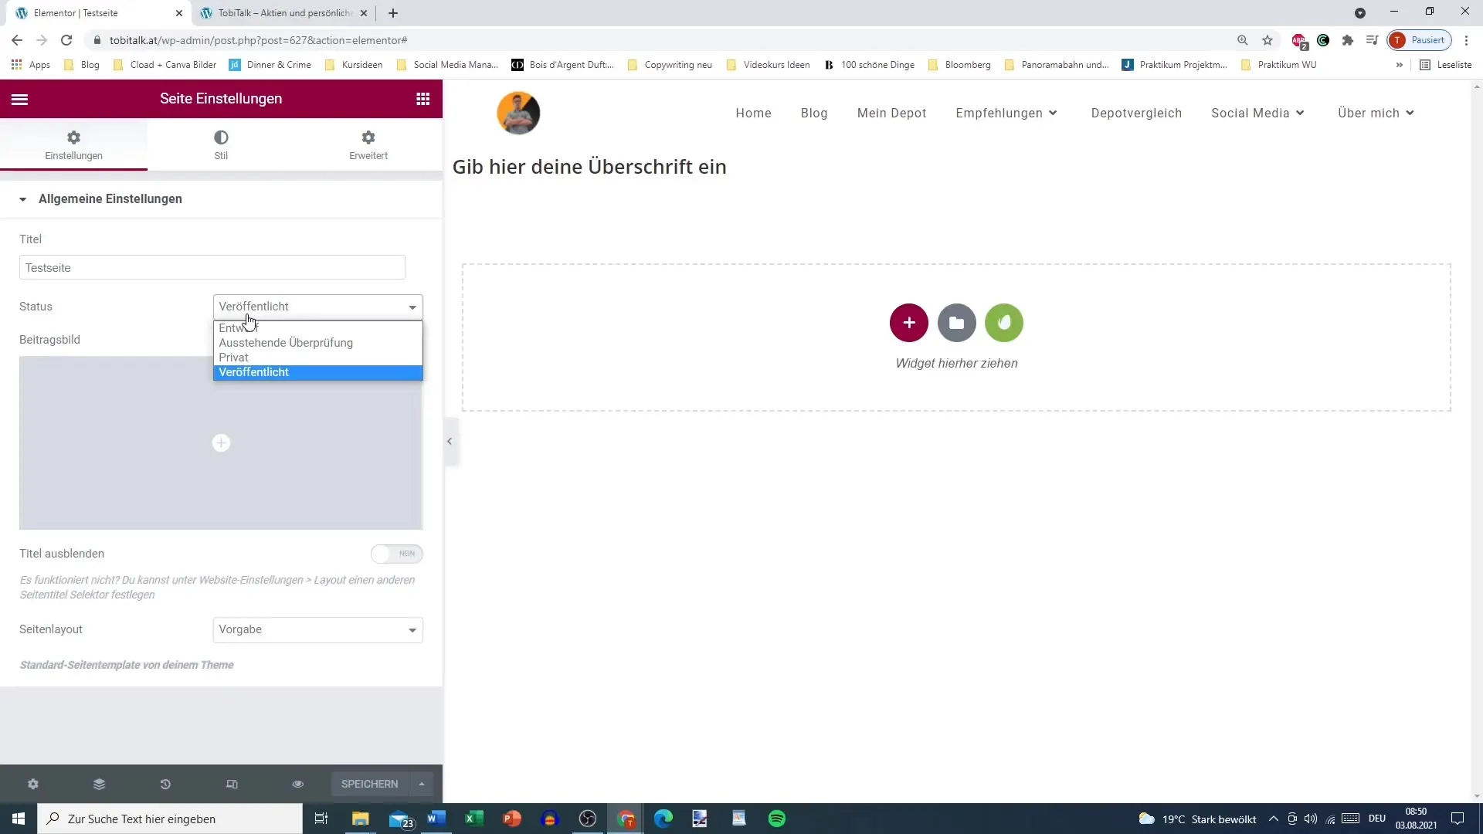This screenshot has width=1483, height=834.
Task: Open the Blog nav item
Action: [x=814, y=113]
